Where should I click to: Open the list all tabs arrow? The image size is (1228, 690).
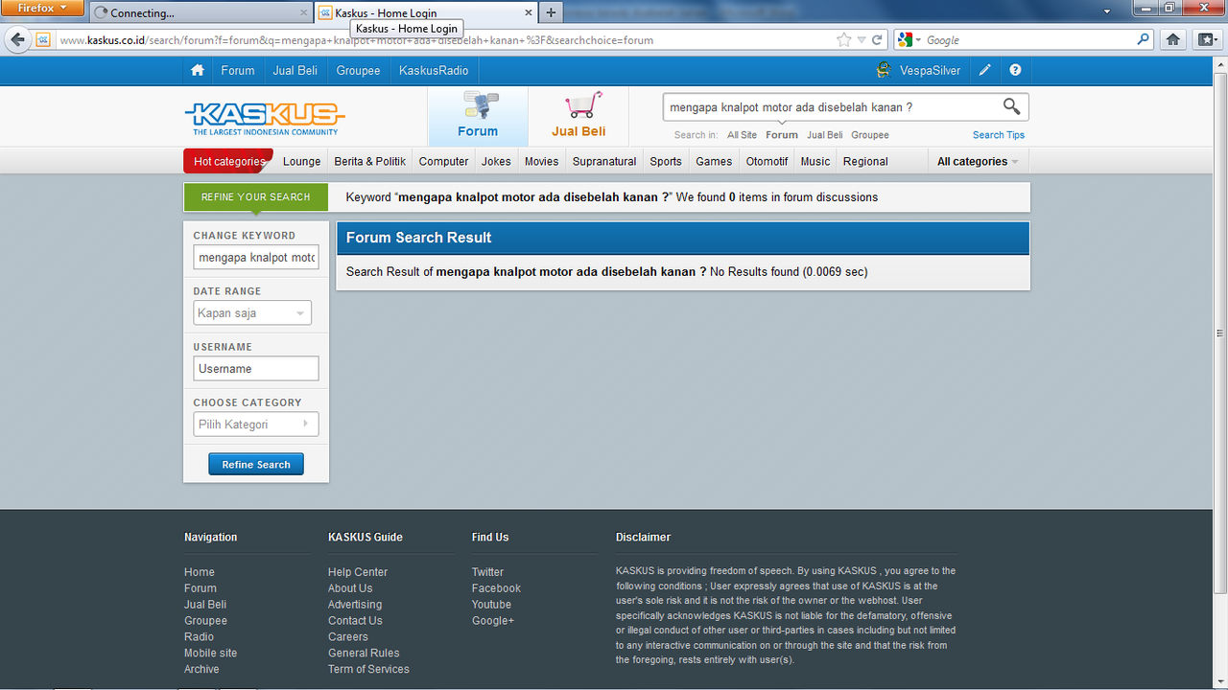tap(1107, 11)
